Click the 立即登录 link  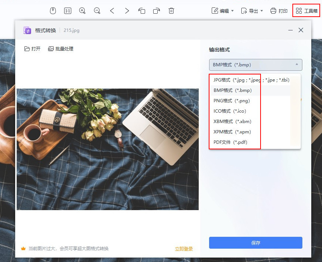(x=184, y=249)
